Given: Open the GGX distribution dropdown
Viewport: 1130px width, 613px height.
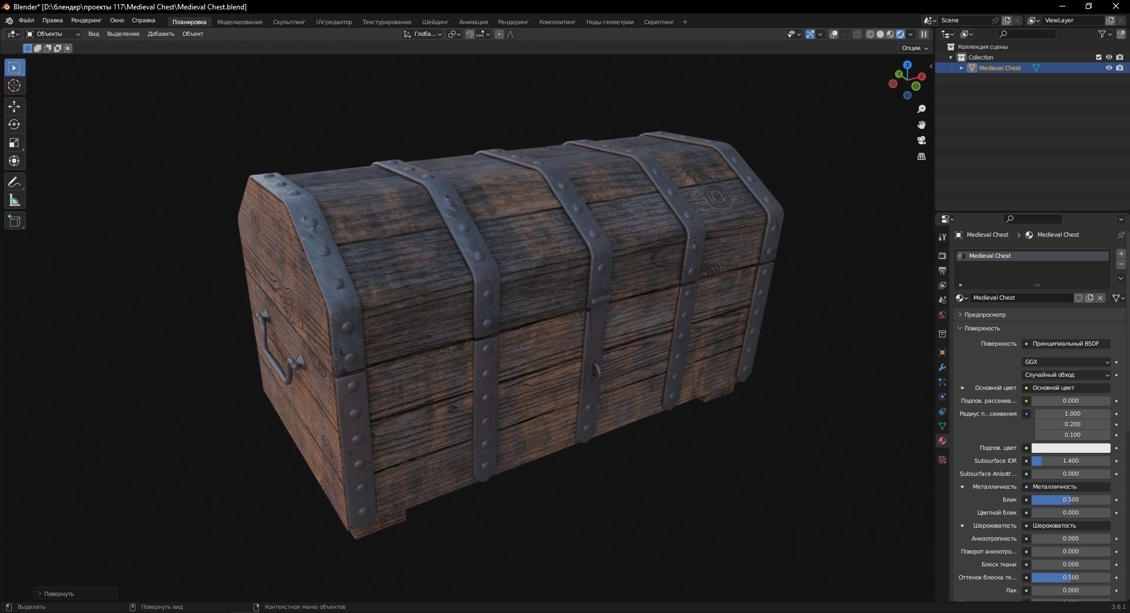Looking at the screenshot, I should point(1066,362).
